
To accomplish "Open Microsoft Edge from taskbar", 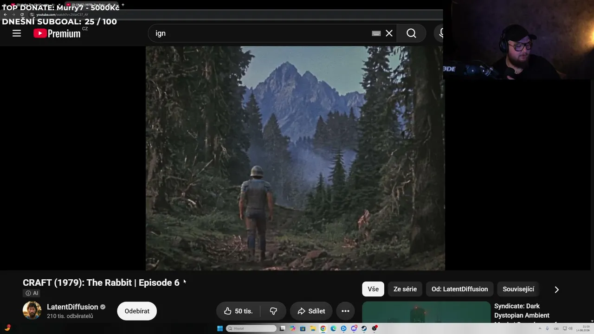I will tap(333, 328).
